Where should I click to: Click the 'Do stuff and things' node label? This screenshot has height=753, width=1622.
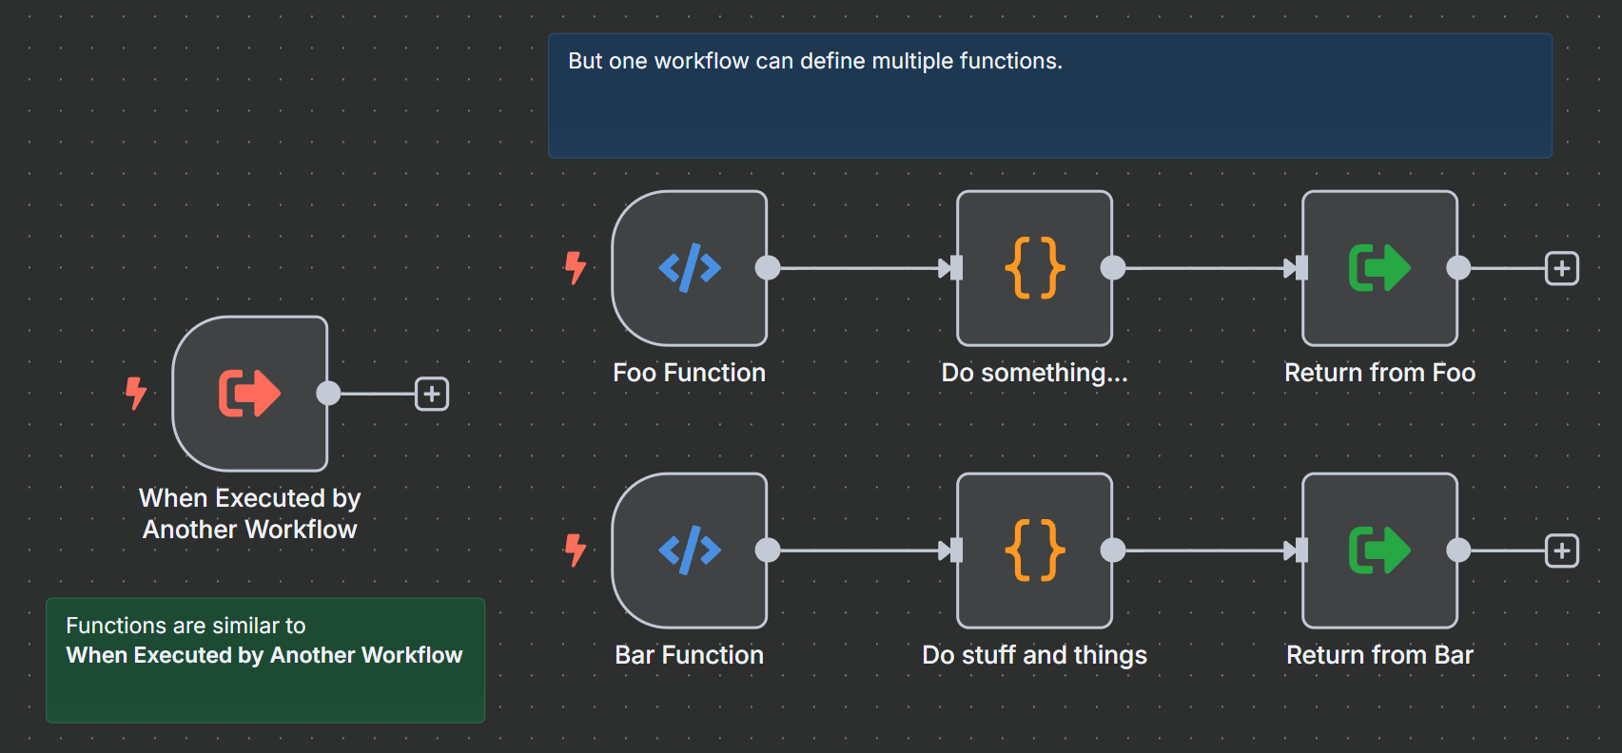tap(1035, 655)
